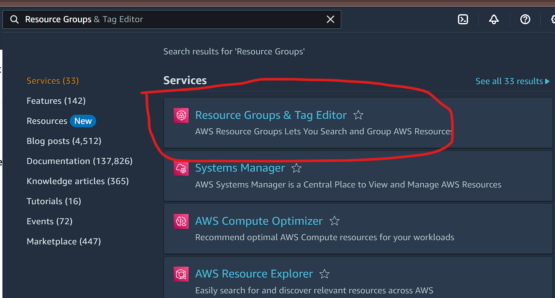Viewport: 555px width, 298px height.
Task: Click the AWS Resource Groups description text
Action: click(324, 131)
